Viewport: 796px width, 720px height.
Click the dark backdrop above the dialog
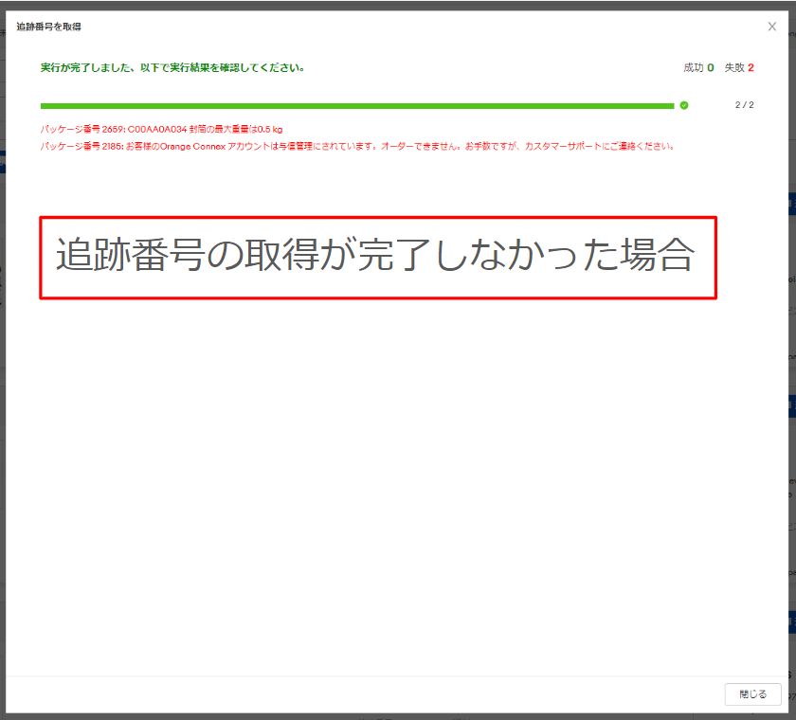[x=398, y=5]
